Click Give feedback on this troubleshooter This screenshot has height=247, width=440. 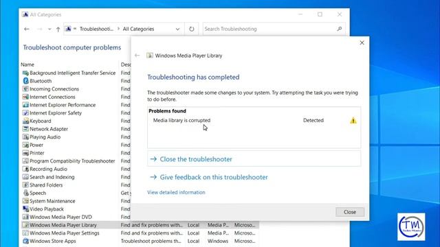pyautogui.click(x=214, y=177)
